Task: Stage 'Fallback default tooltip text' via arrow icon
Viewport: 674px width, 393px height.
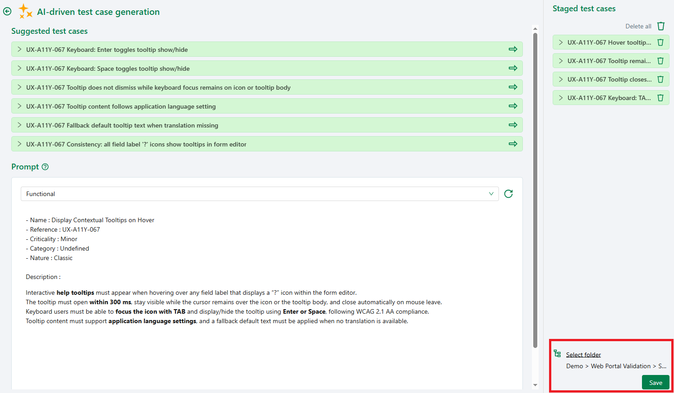Action: click(513, 125)
